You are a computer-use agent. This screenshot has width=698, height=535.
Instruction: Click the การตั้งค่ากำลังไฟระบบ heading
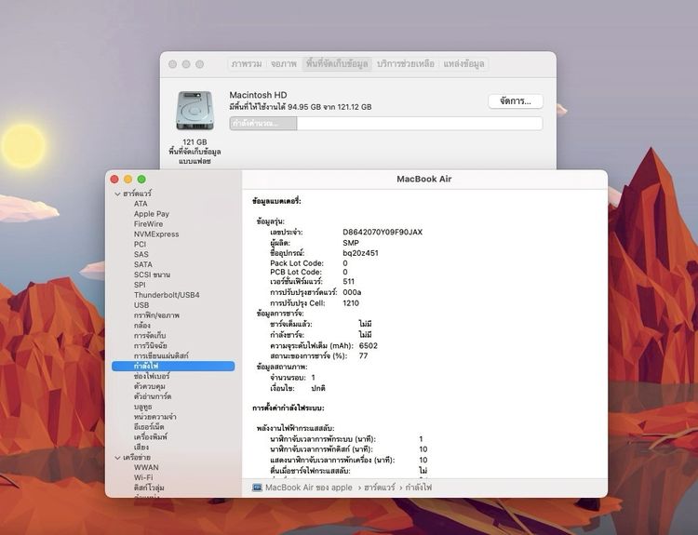[288, 408]
